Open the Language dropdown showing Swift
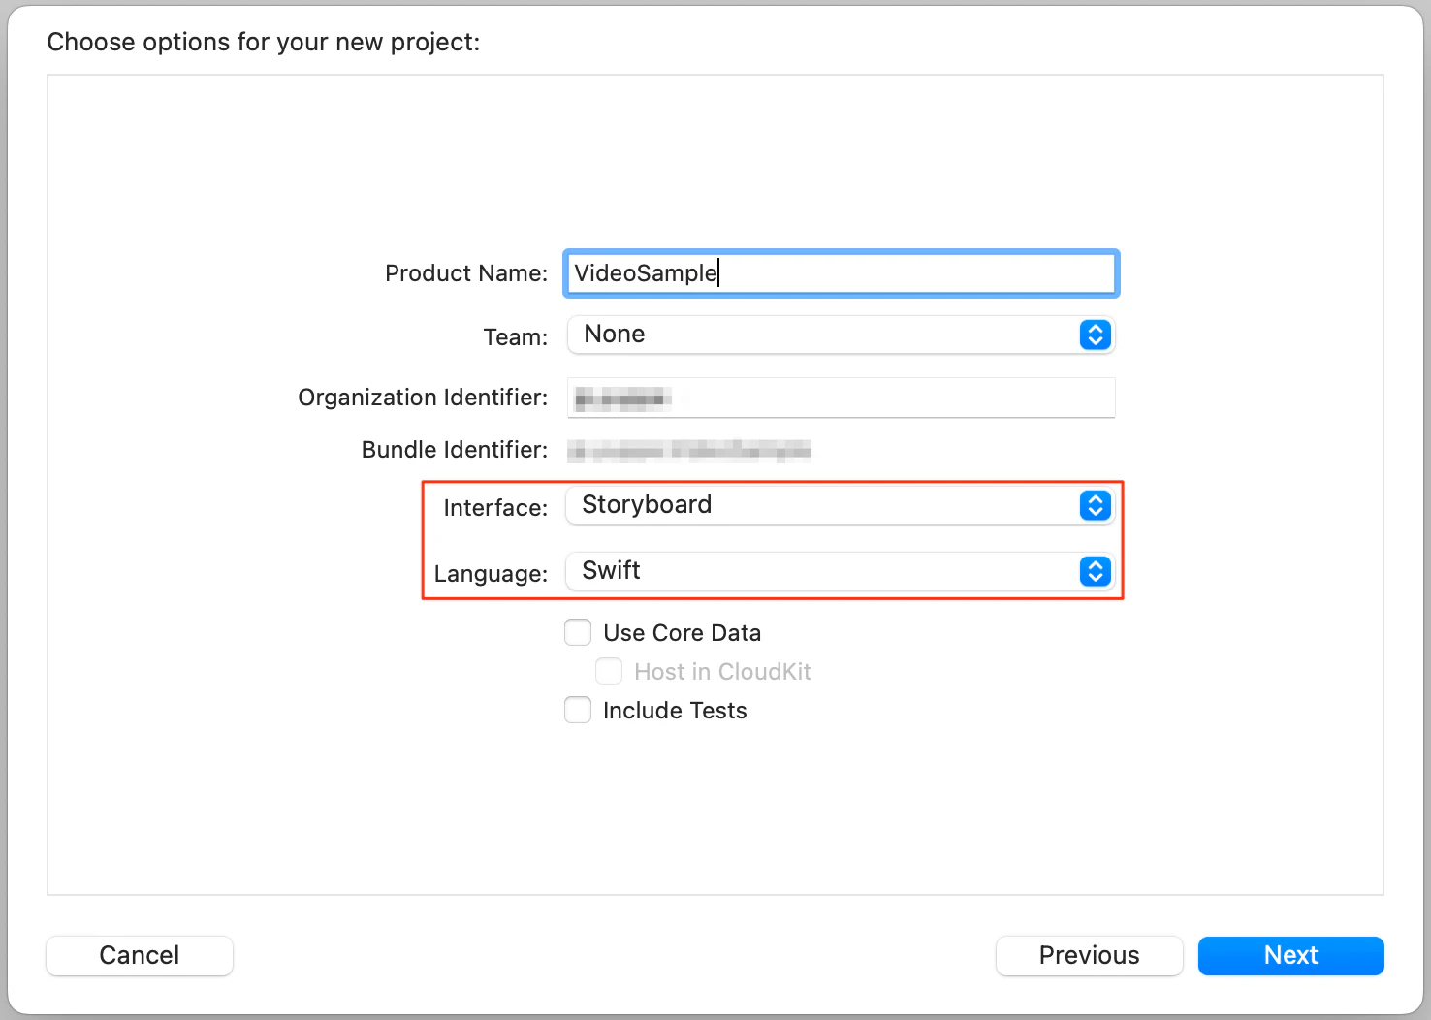 [824, 571]
